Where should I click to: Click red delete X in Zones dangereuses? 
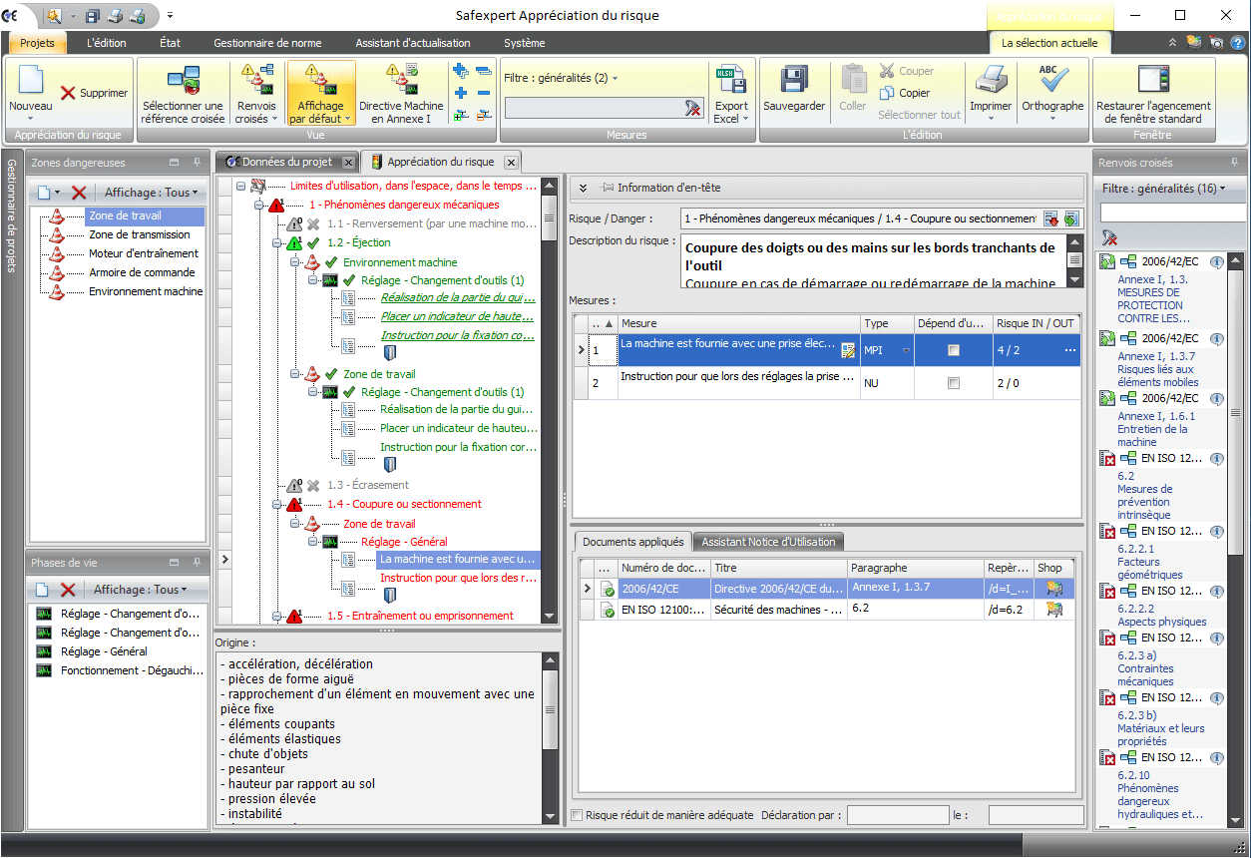(x=79, y=193)
